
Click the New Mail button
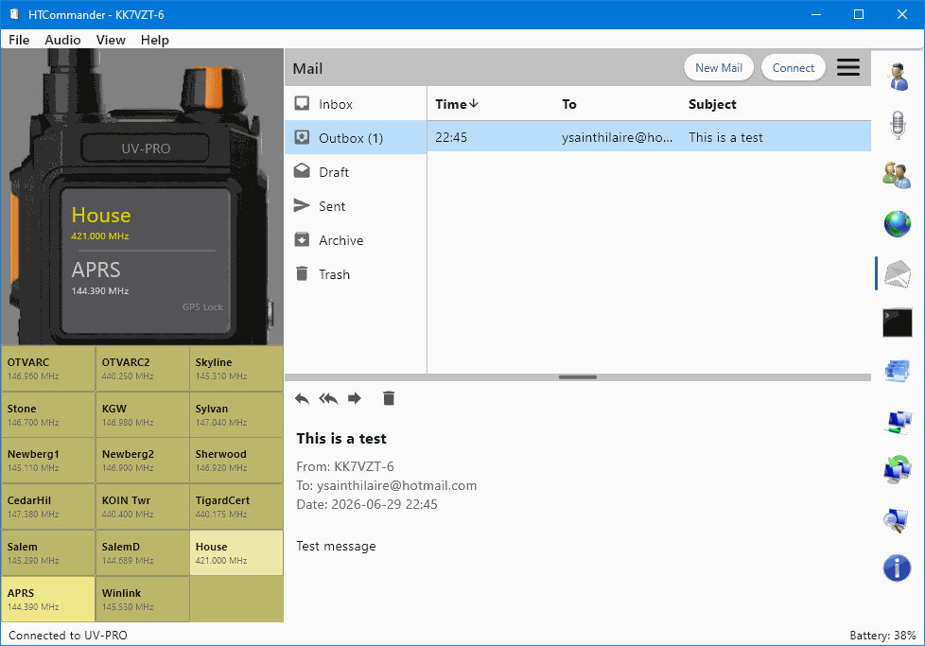tap(719, 68)
